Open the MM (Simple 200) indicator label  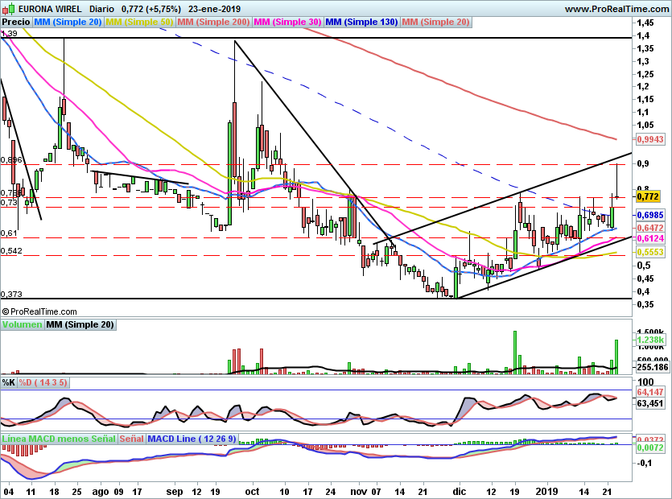214,23
